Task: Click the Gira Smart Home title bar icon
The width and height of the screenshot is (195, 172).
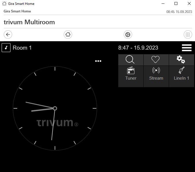Action: pos(4,3)
